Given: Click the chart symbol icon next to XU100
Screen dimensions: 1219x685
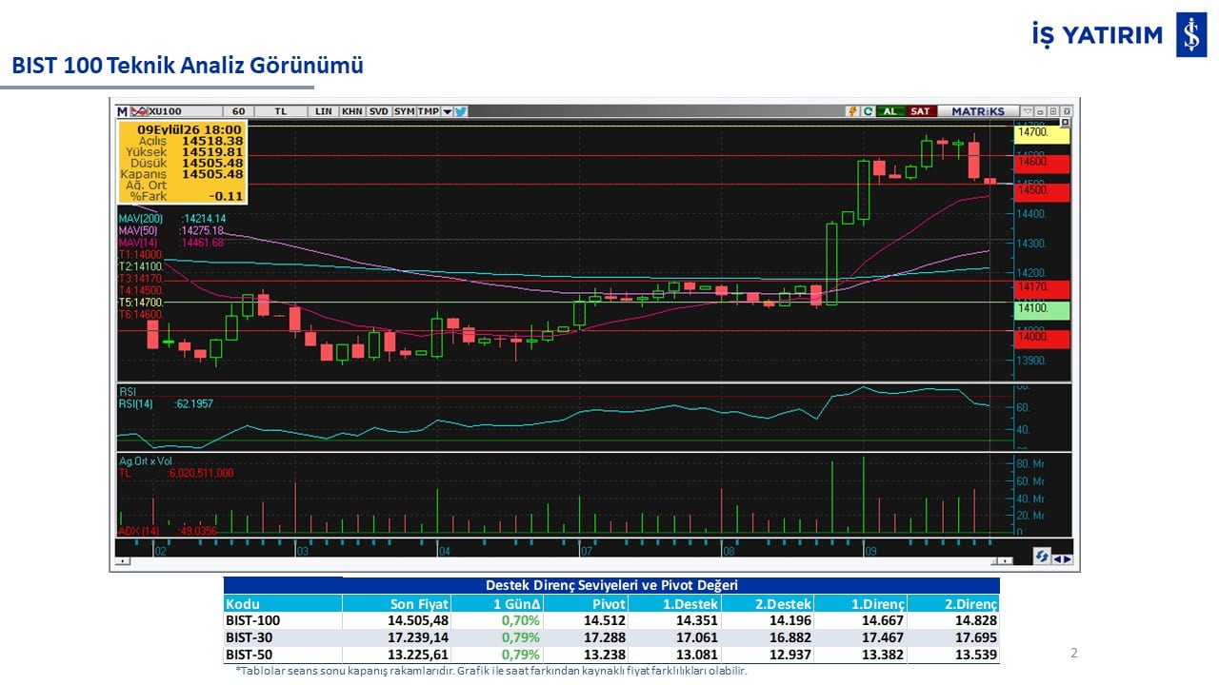Looking at the screenshot, I should pyautogui.click(x=139, y=111).
